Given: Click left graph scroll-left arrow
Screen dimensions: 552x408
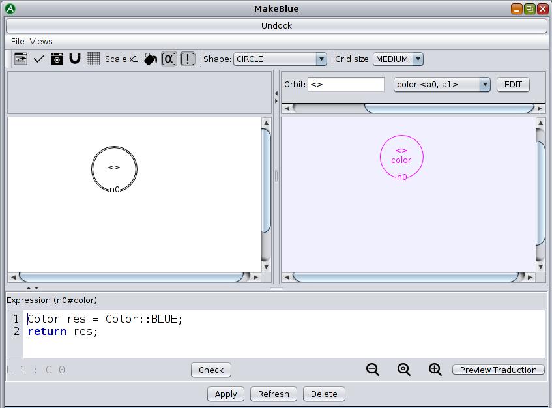Looking at the screenshot, I should coord(13,278).
